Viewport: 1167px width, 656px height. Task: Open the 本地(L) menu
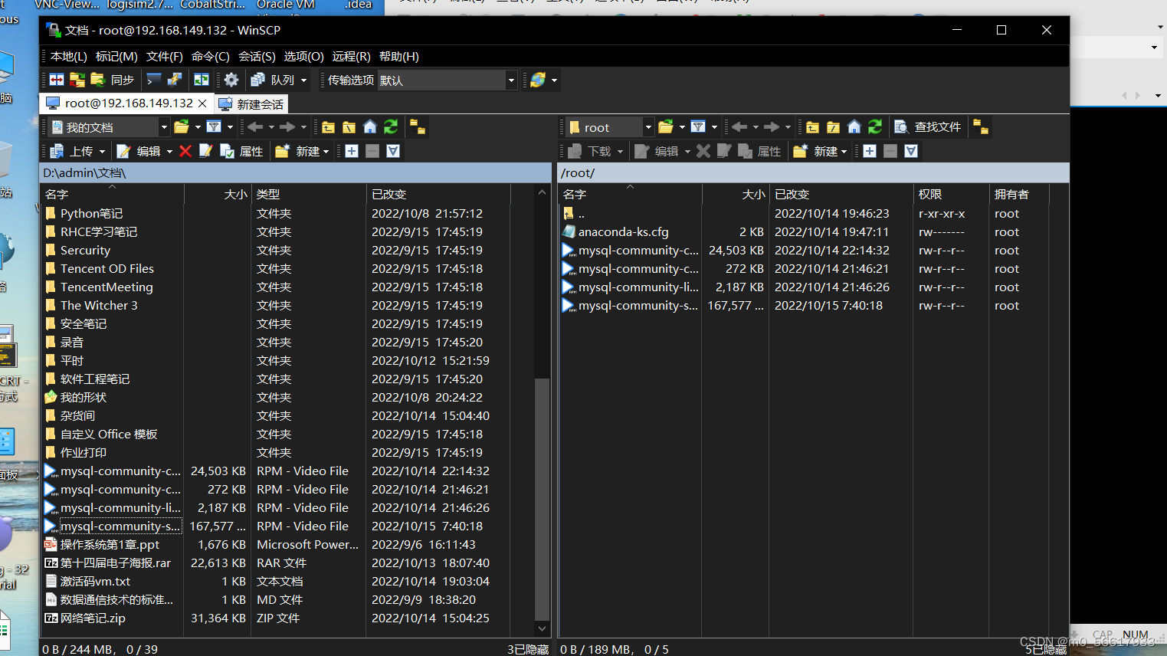point(69,56)
